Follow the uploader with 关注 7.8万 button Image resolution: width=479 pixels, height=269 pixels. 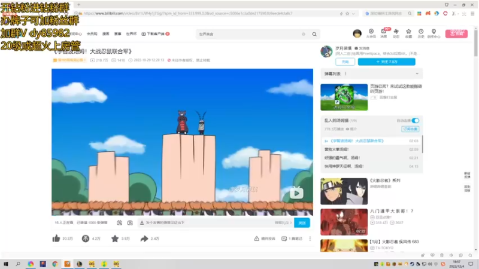point(386,62)
